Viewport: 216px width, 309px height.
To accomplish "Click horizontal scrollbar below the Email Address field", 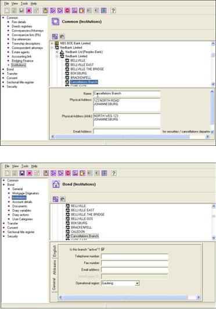I will (131, 136).
